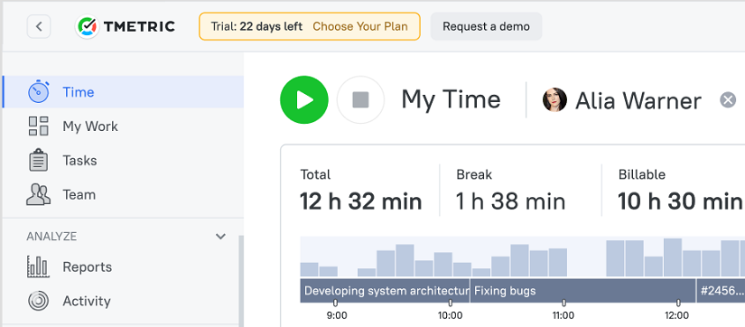Click Alia Warner's avatar photo

tap(555, 99)
